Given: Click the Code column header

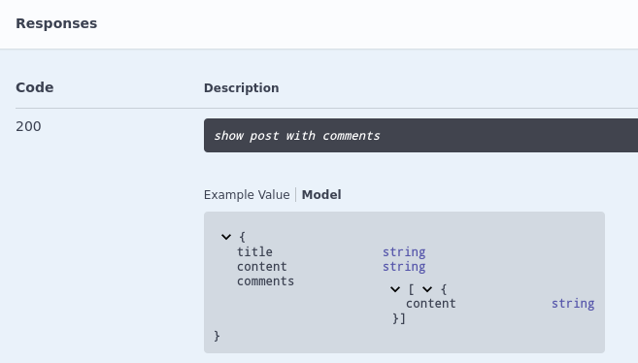Looking at the screenshot, I should click(x=35, y=87).
